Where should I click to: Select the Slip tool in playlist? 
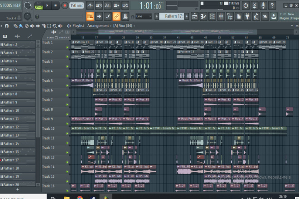pos(38,26)
